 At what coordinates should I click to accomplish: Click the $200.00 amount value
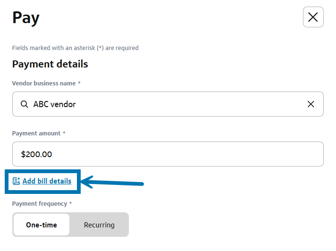tap(37, 154)
